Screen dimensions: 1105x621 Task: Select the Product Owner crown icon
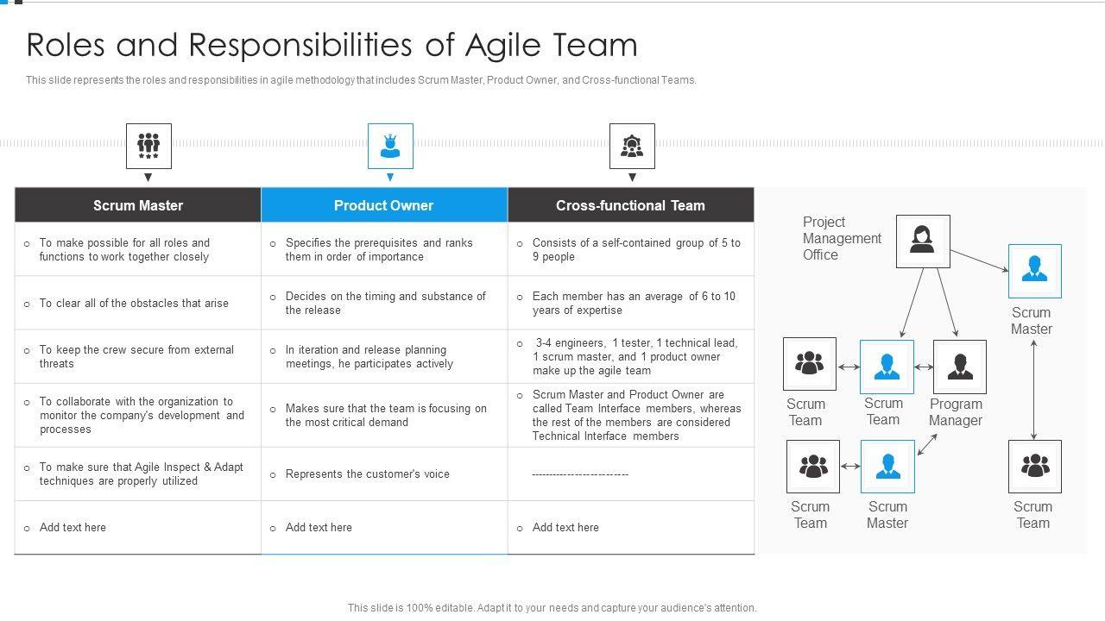390,146
